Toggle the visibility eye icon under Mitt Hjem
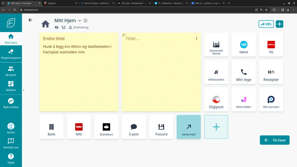 pyautogui.click(x=56, y=27)
